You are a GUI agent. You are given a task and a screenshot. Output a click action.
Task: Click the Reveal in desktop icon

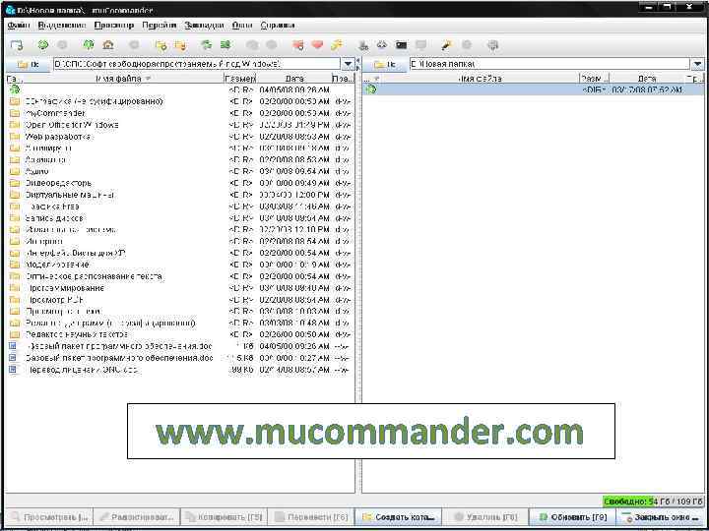tap(447, 45)
